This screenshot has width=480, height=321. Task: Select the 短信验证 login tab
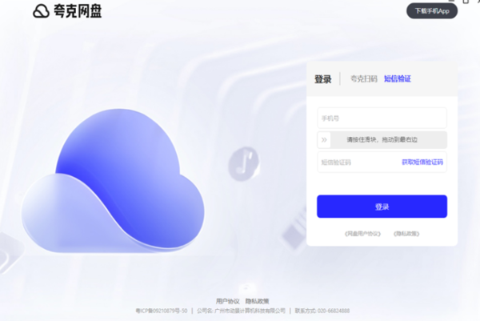point(398,78)
